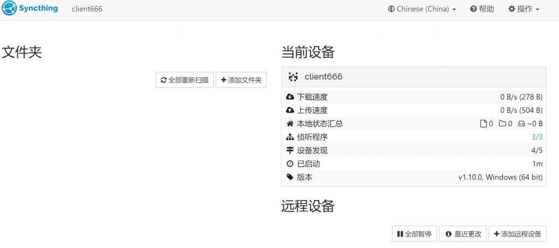Open the 帮助 help link
This screenshot has height=248, width=559.
tap(482, 9)
